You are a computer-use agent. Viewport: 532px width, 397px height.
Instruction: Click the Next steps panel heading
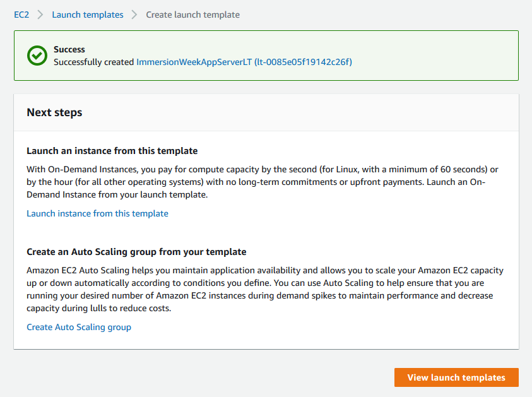tap(54, 112)
